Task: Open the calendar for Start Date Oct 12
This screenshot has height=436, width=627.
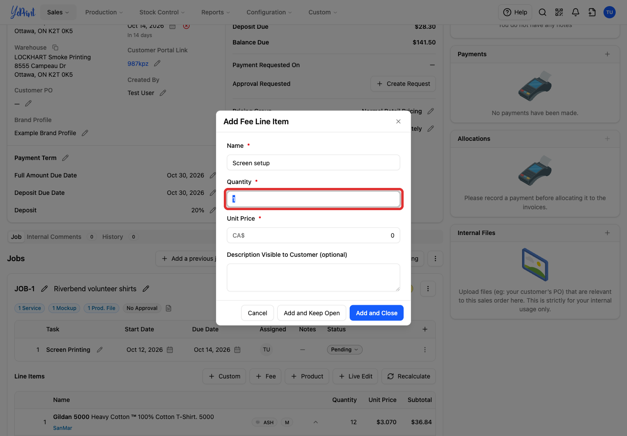Action: point(170,350)
